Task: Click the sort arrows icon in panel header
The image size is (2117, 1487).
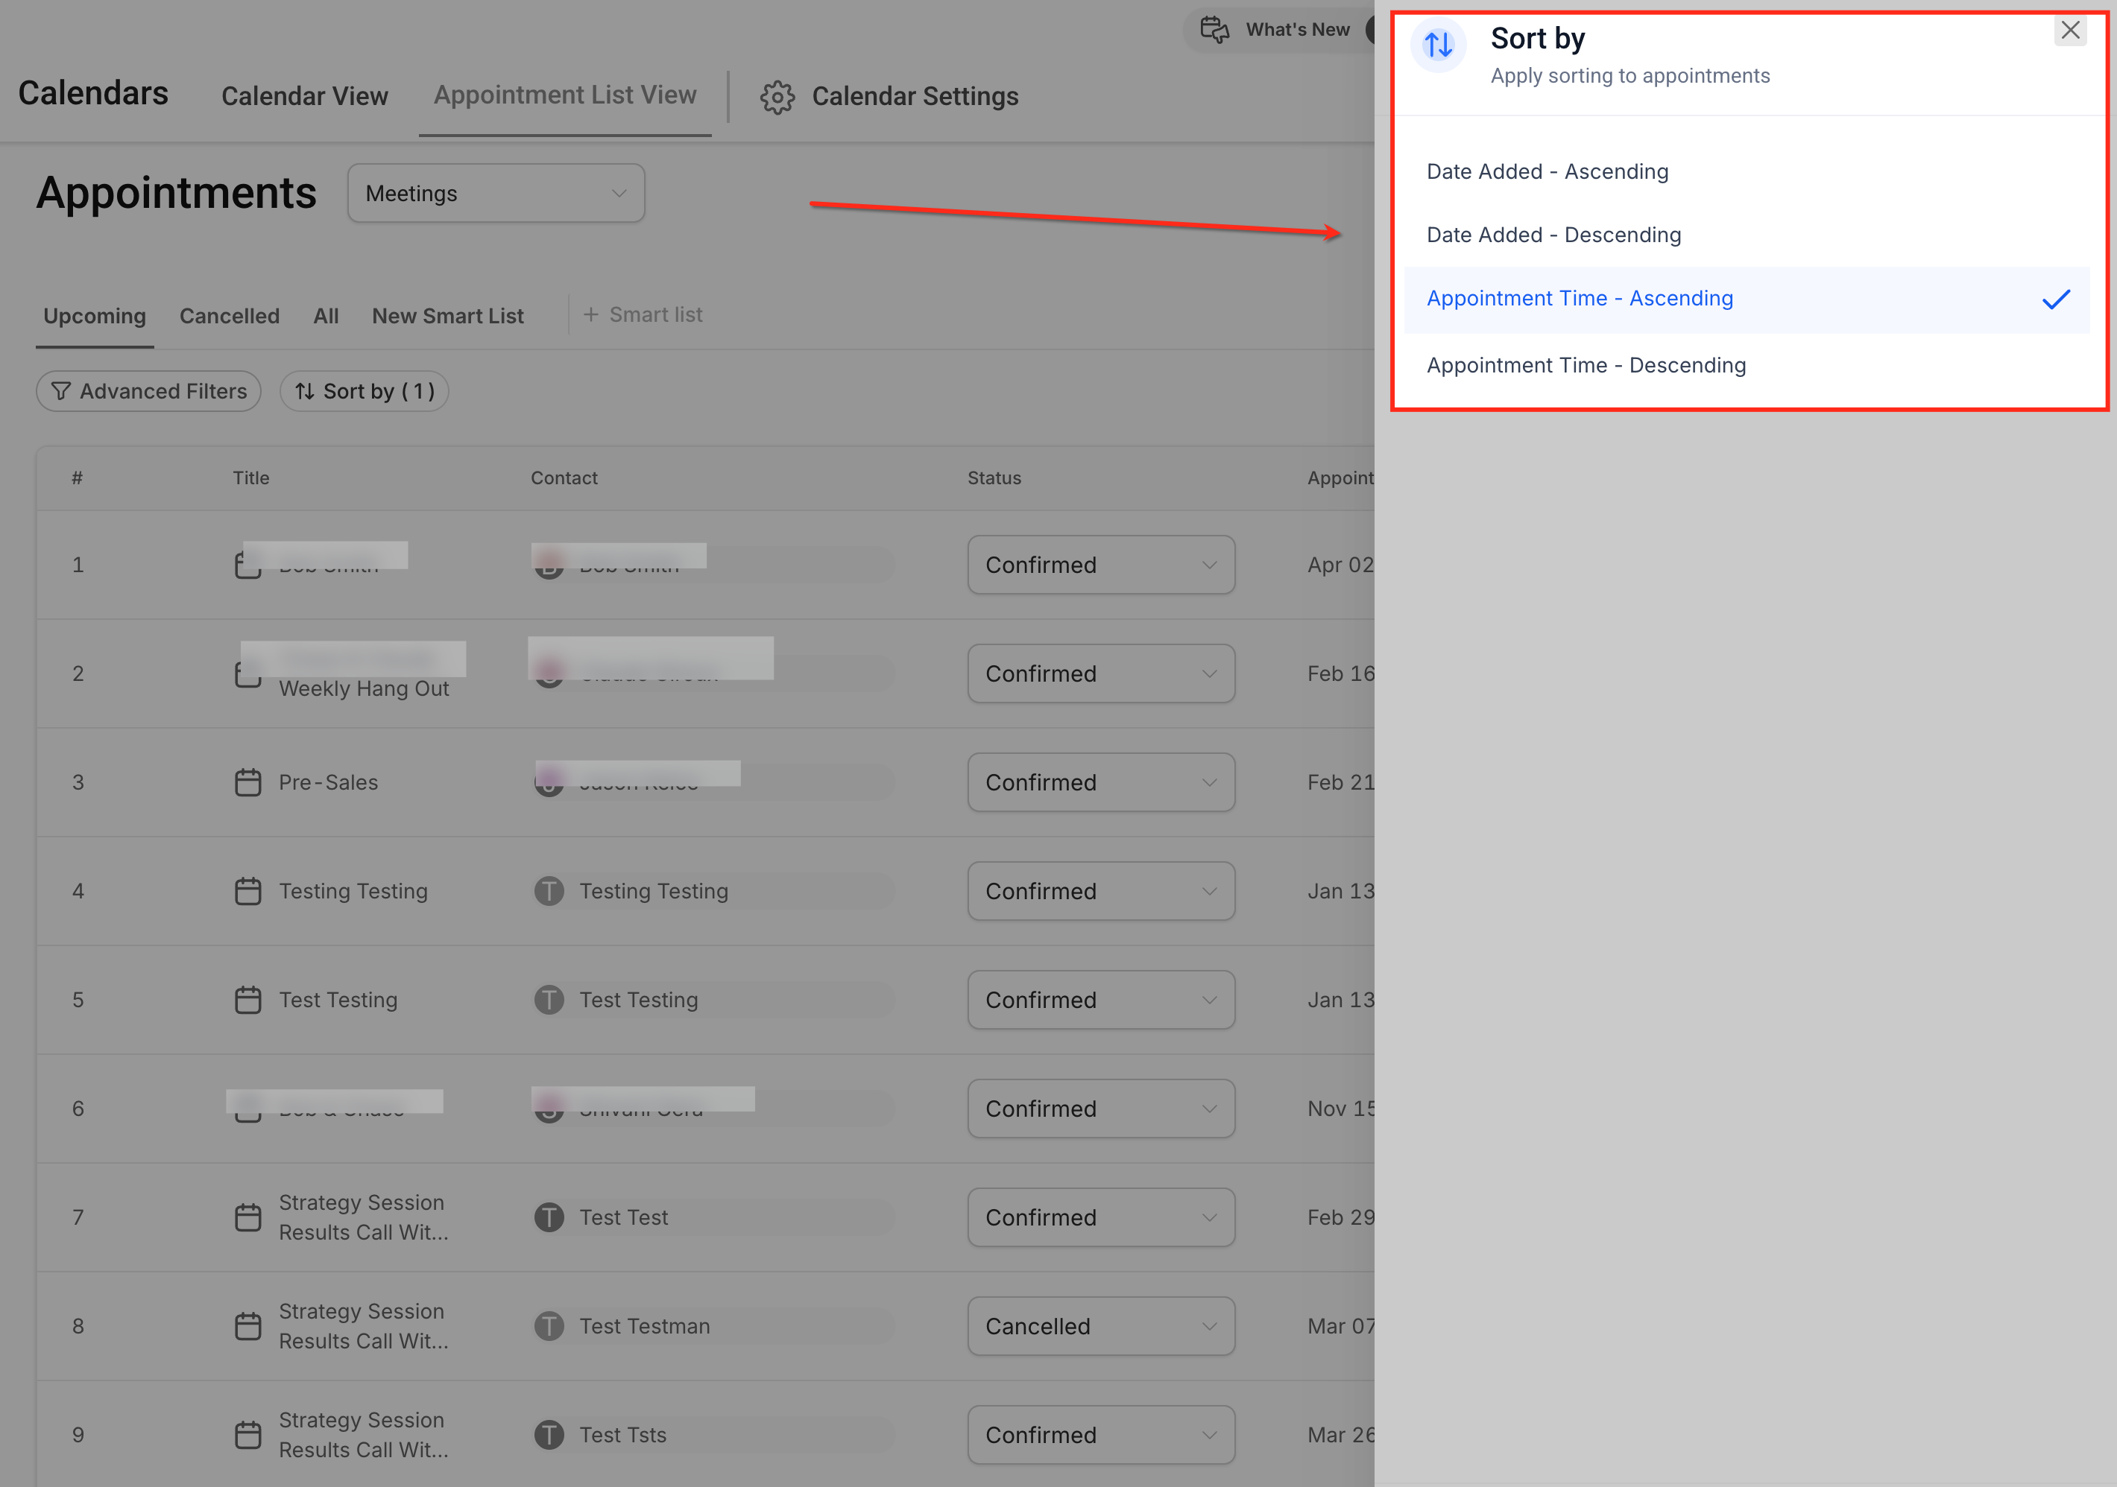Action: coord(1437,44)
